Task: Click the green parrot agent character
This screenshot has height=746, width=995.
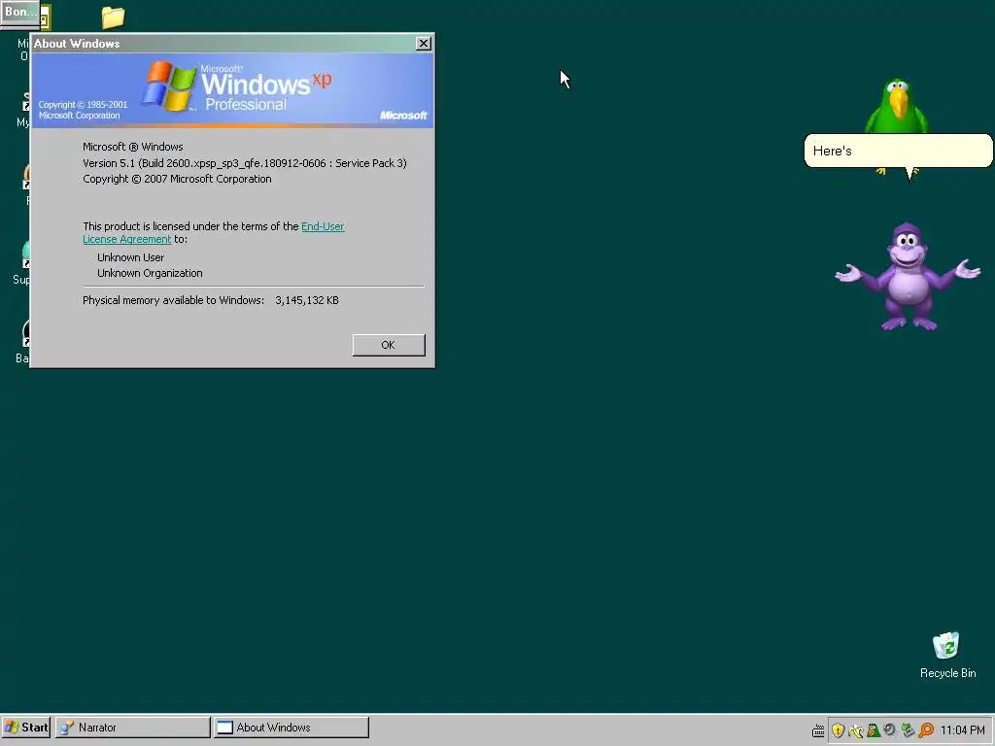Action: point(897,106)
